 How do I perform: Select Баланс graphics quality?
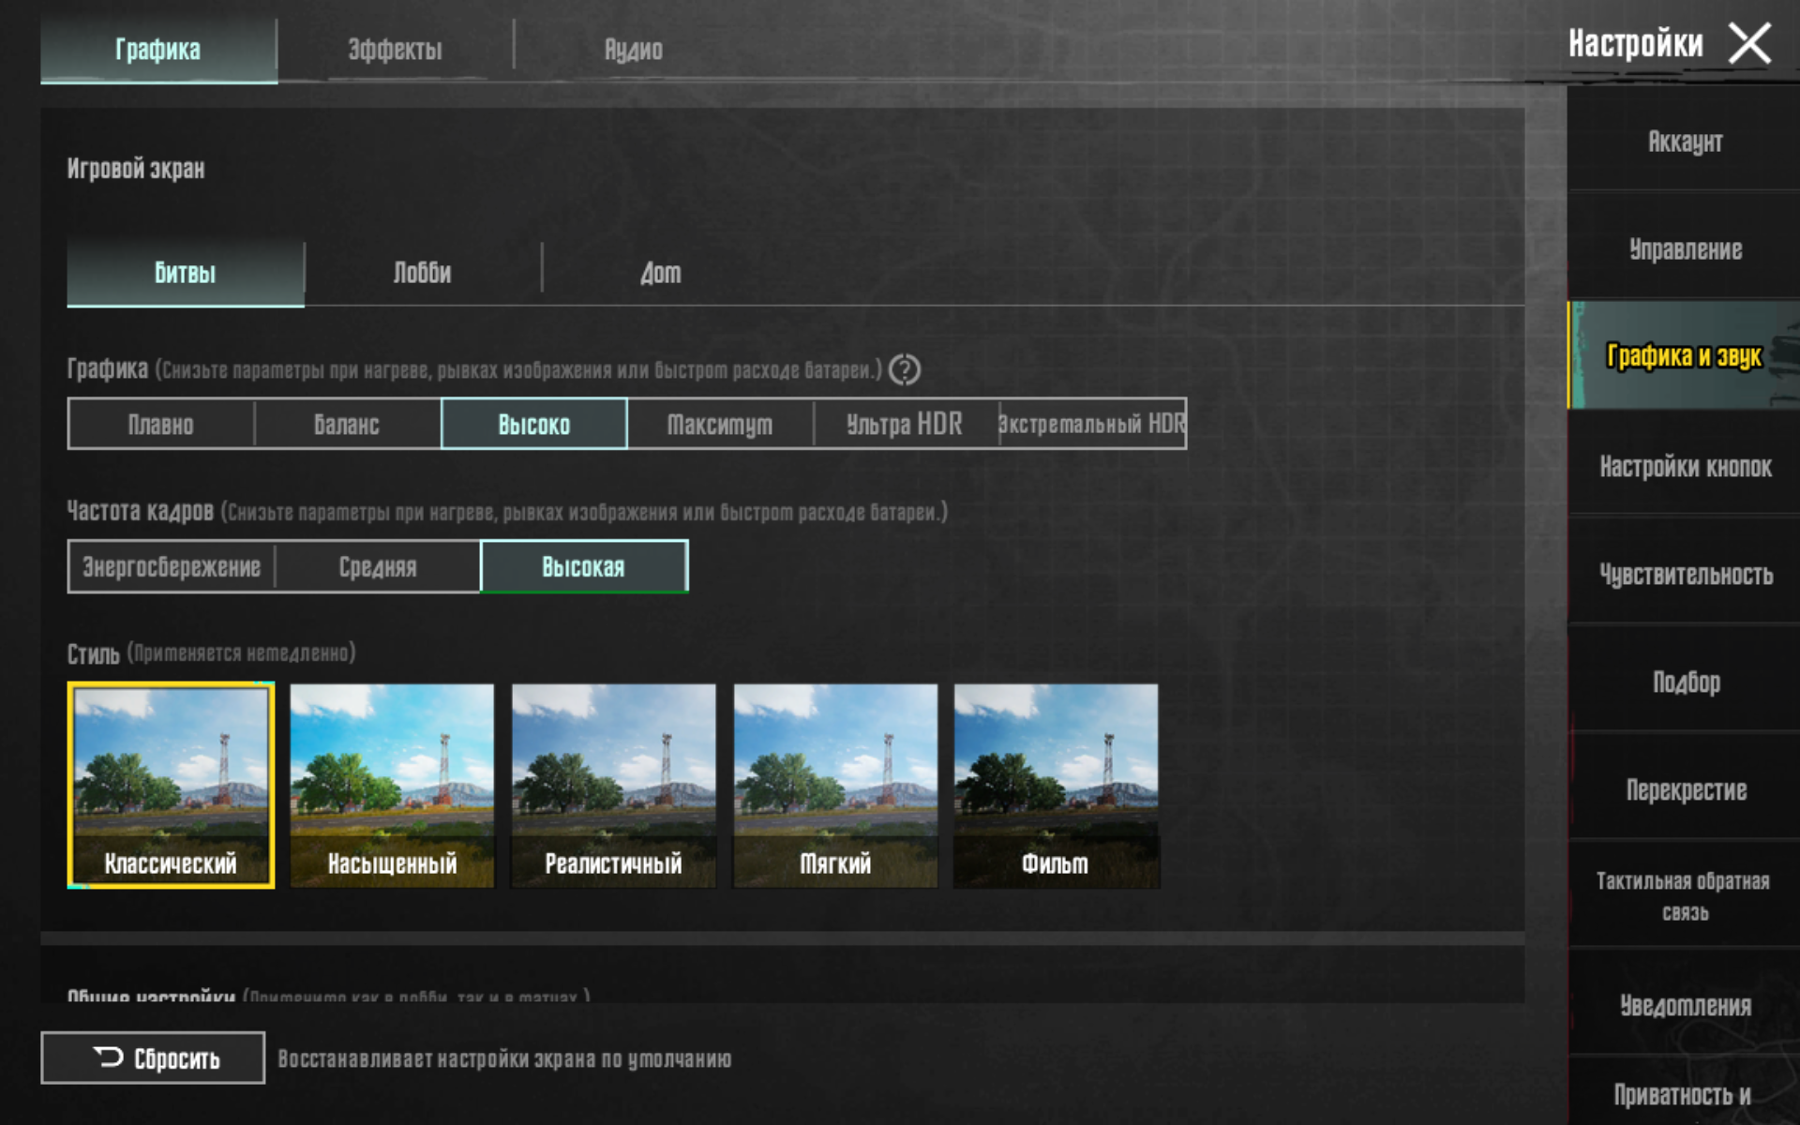[x=347, y=425]
